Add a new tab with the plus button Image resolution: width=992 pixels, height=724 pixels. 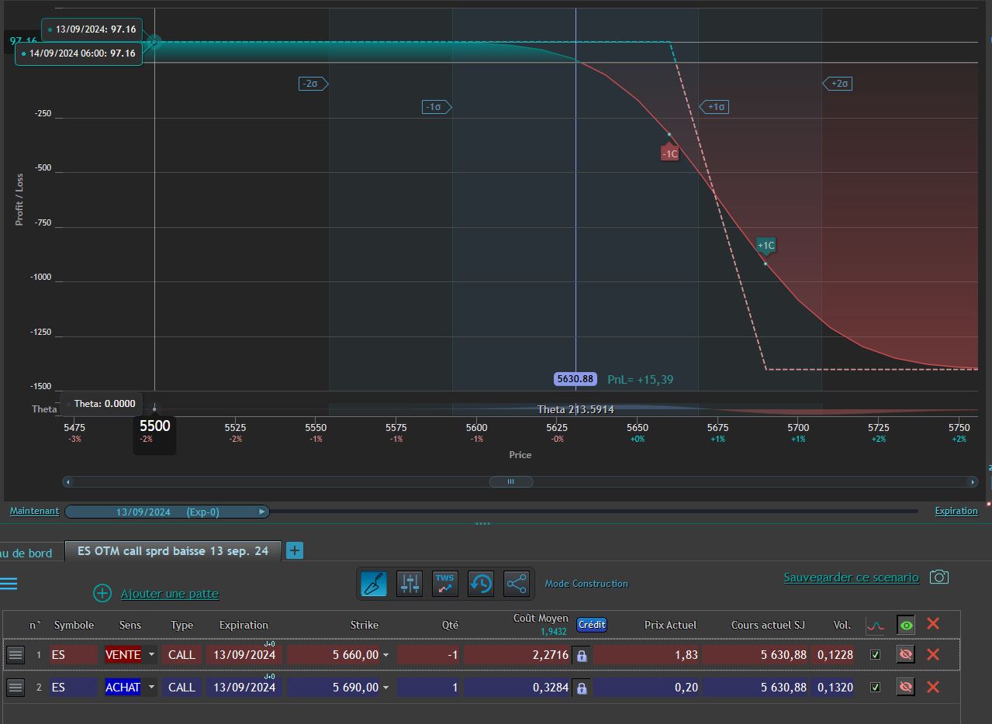pos(295,550)
